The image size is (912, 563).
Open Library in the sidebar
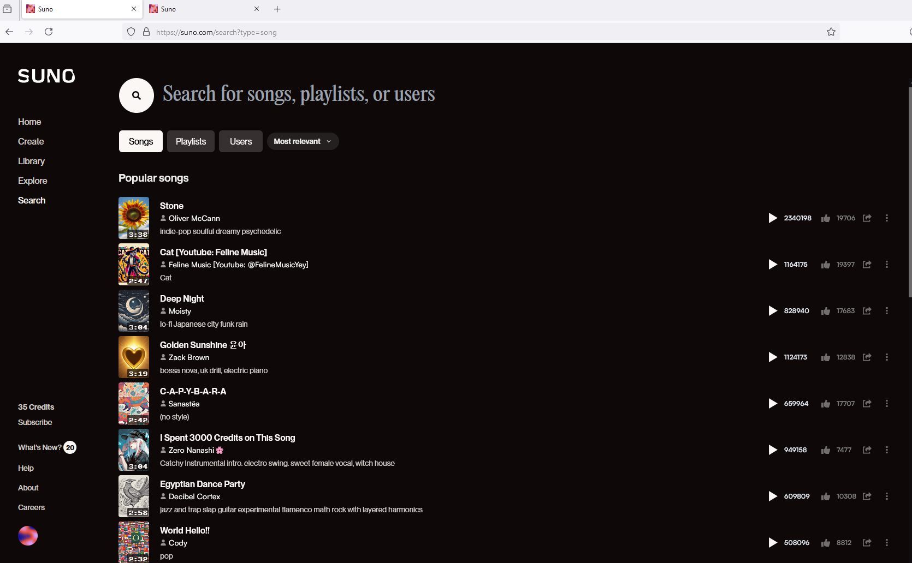(x=31, y=161)
